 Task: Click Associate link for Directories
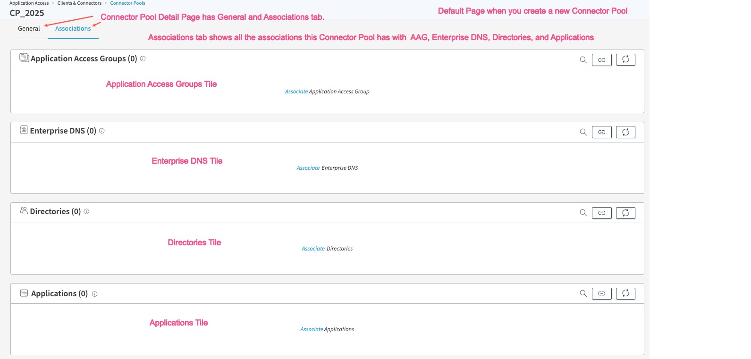tap(313, 249)
